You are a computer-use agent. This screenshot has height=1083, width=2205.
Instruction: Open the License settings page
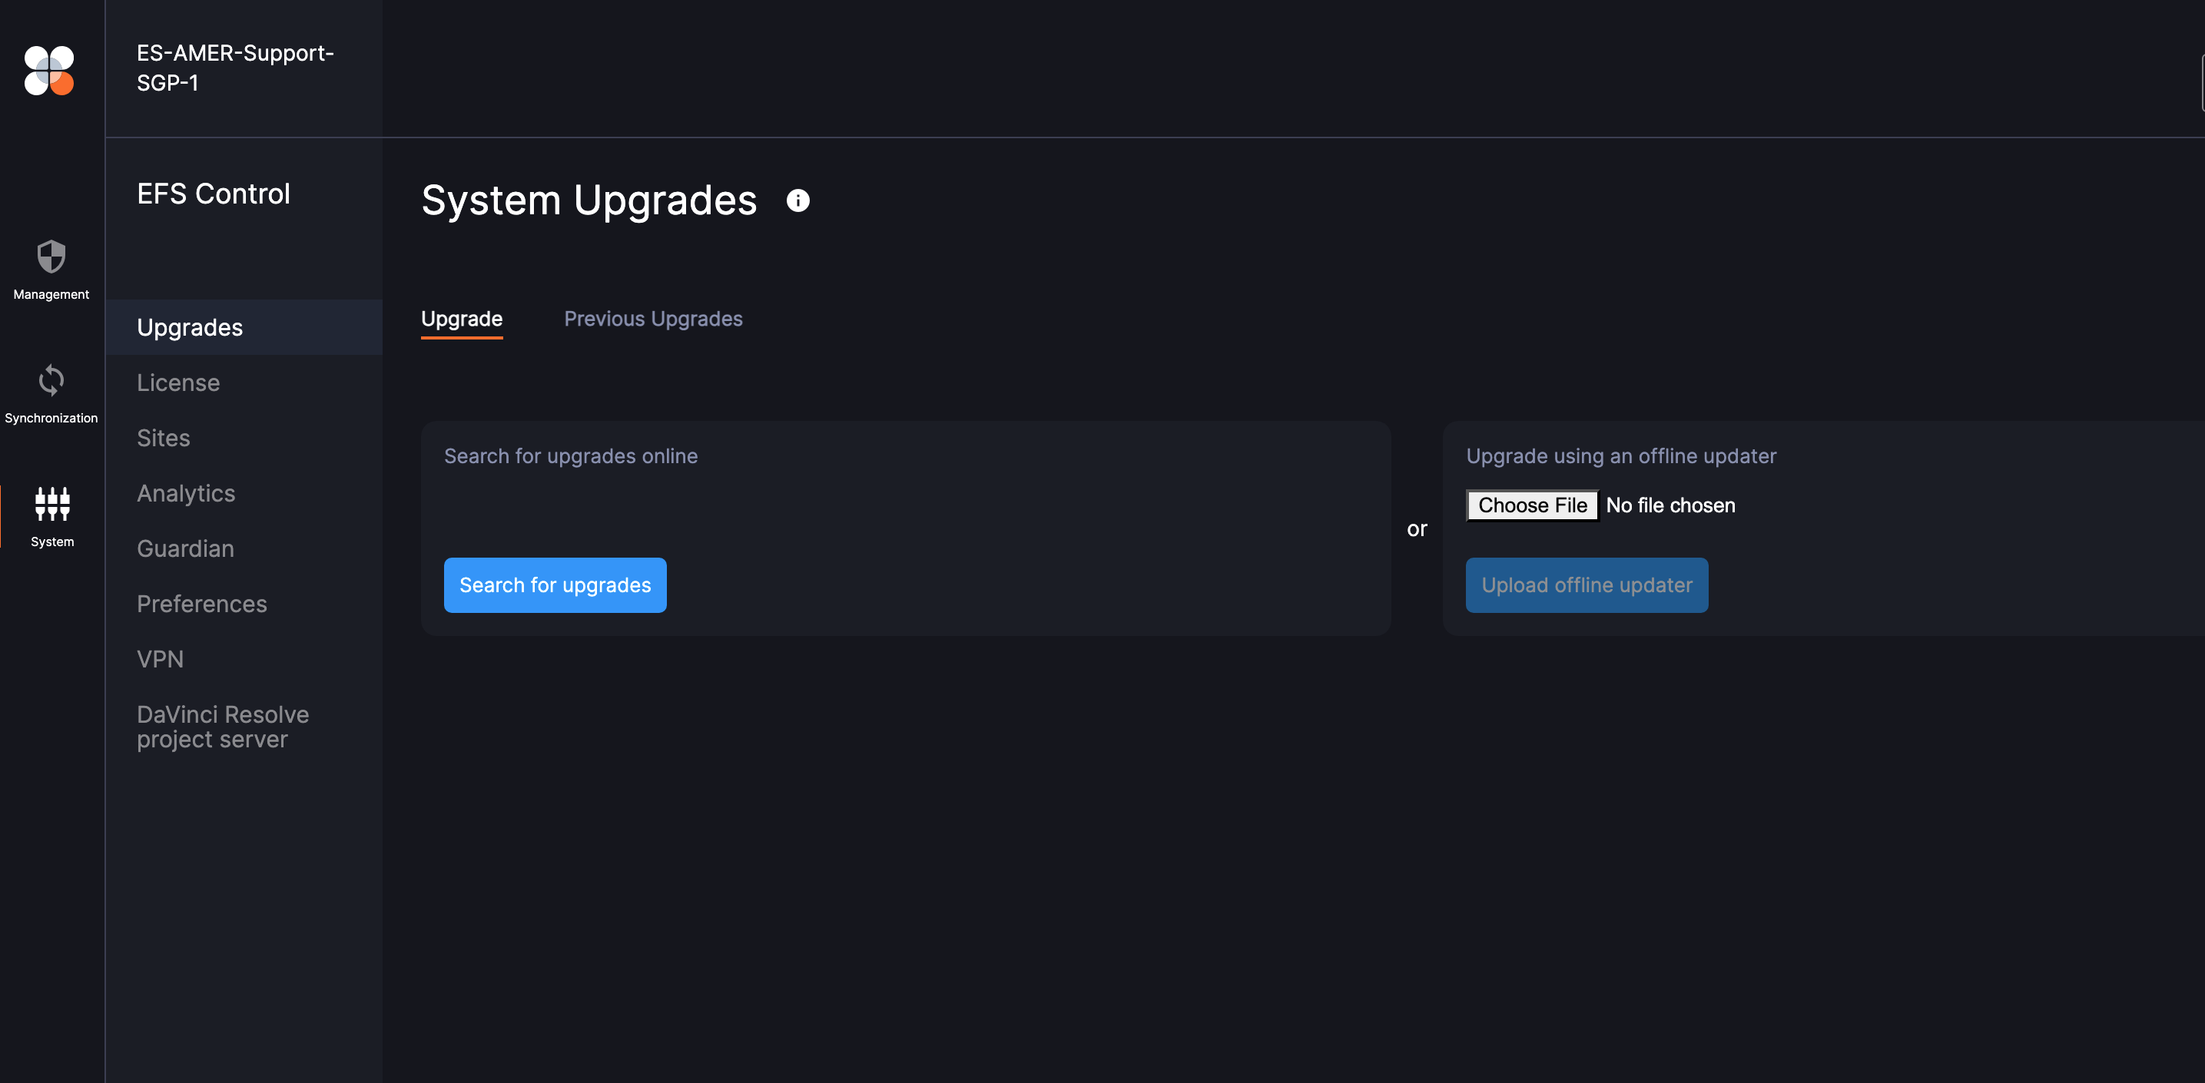tap(178, 383)
